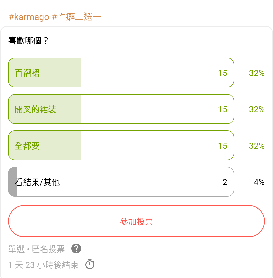Screen dimensions: 273x278
Task: Click the vote count 15 in 百褶裙 row
Action: click(223, 73)
